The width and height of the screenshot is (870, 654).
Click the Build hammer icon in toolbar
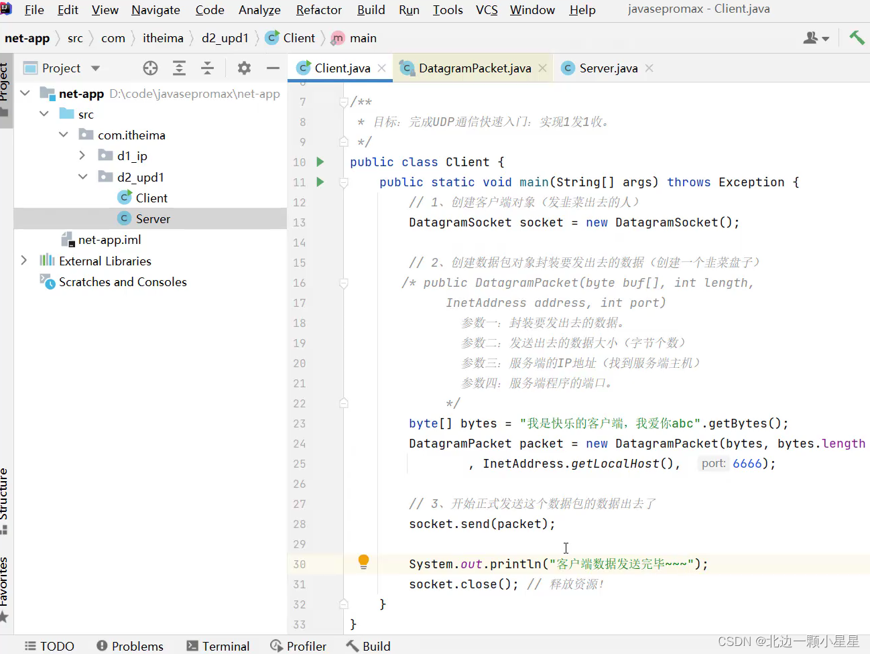click(x=856, y=38)
